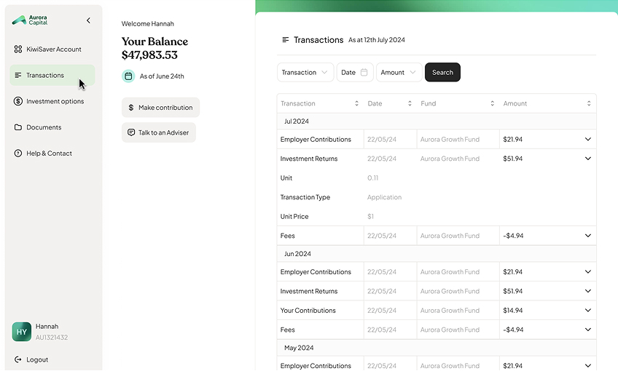Click the HY user avatar
This screenshot has height=371, width=618.
click(22, 332)
